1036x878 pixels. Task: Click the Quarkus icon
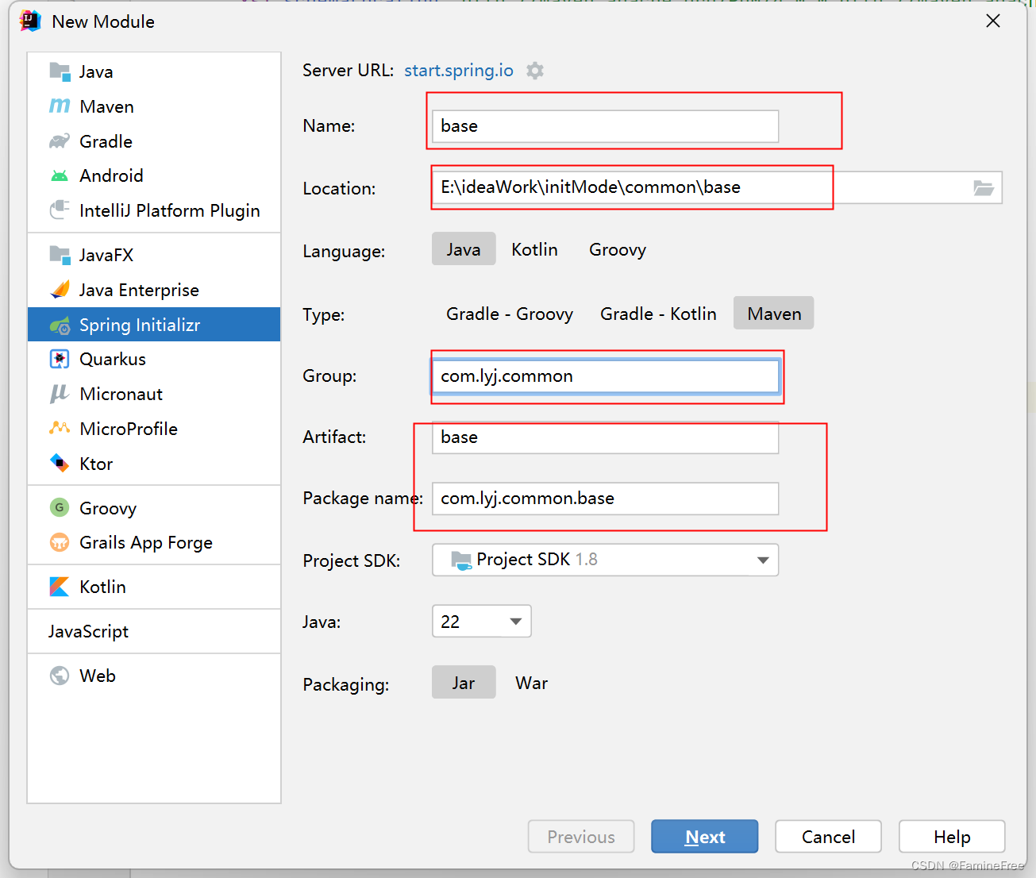click(60, 359)
